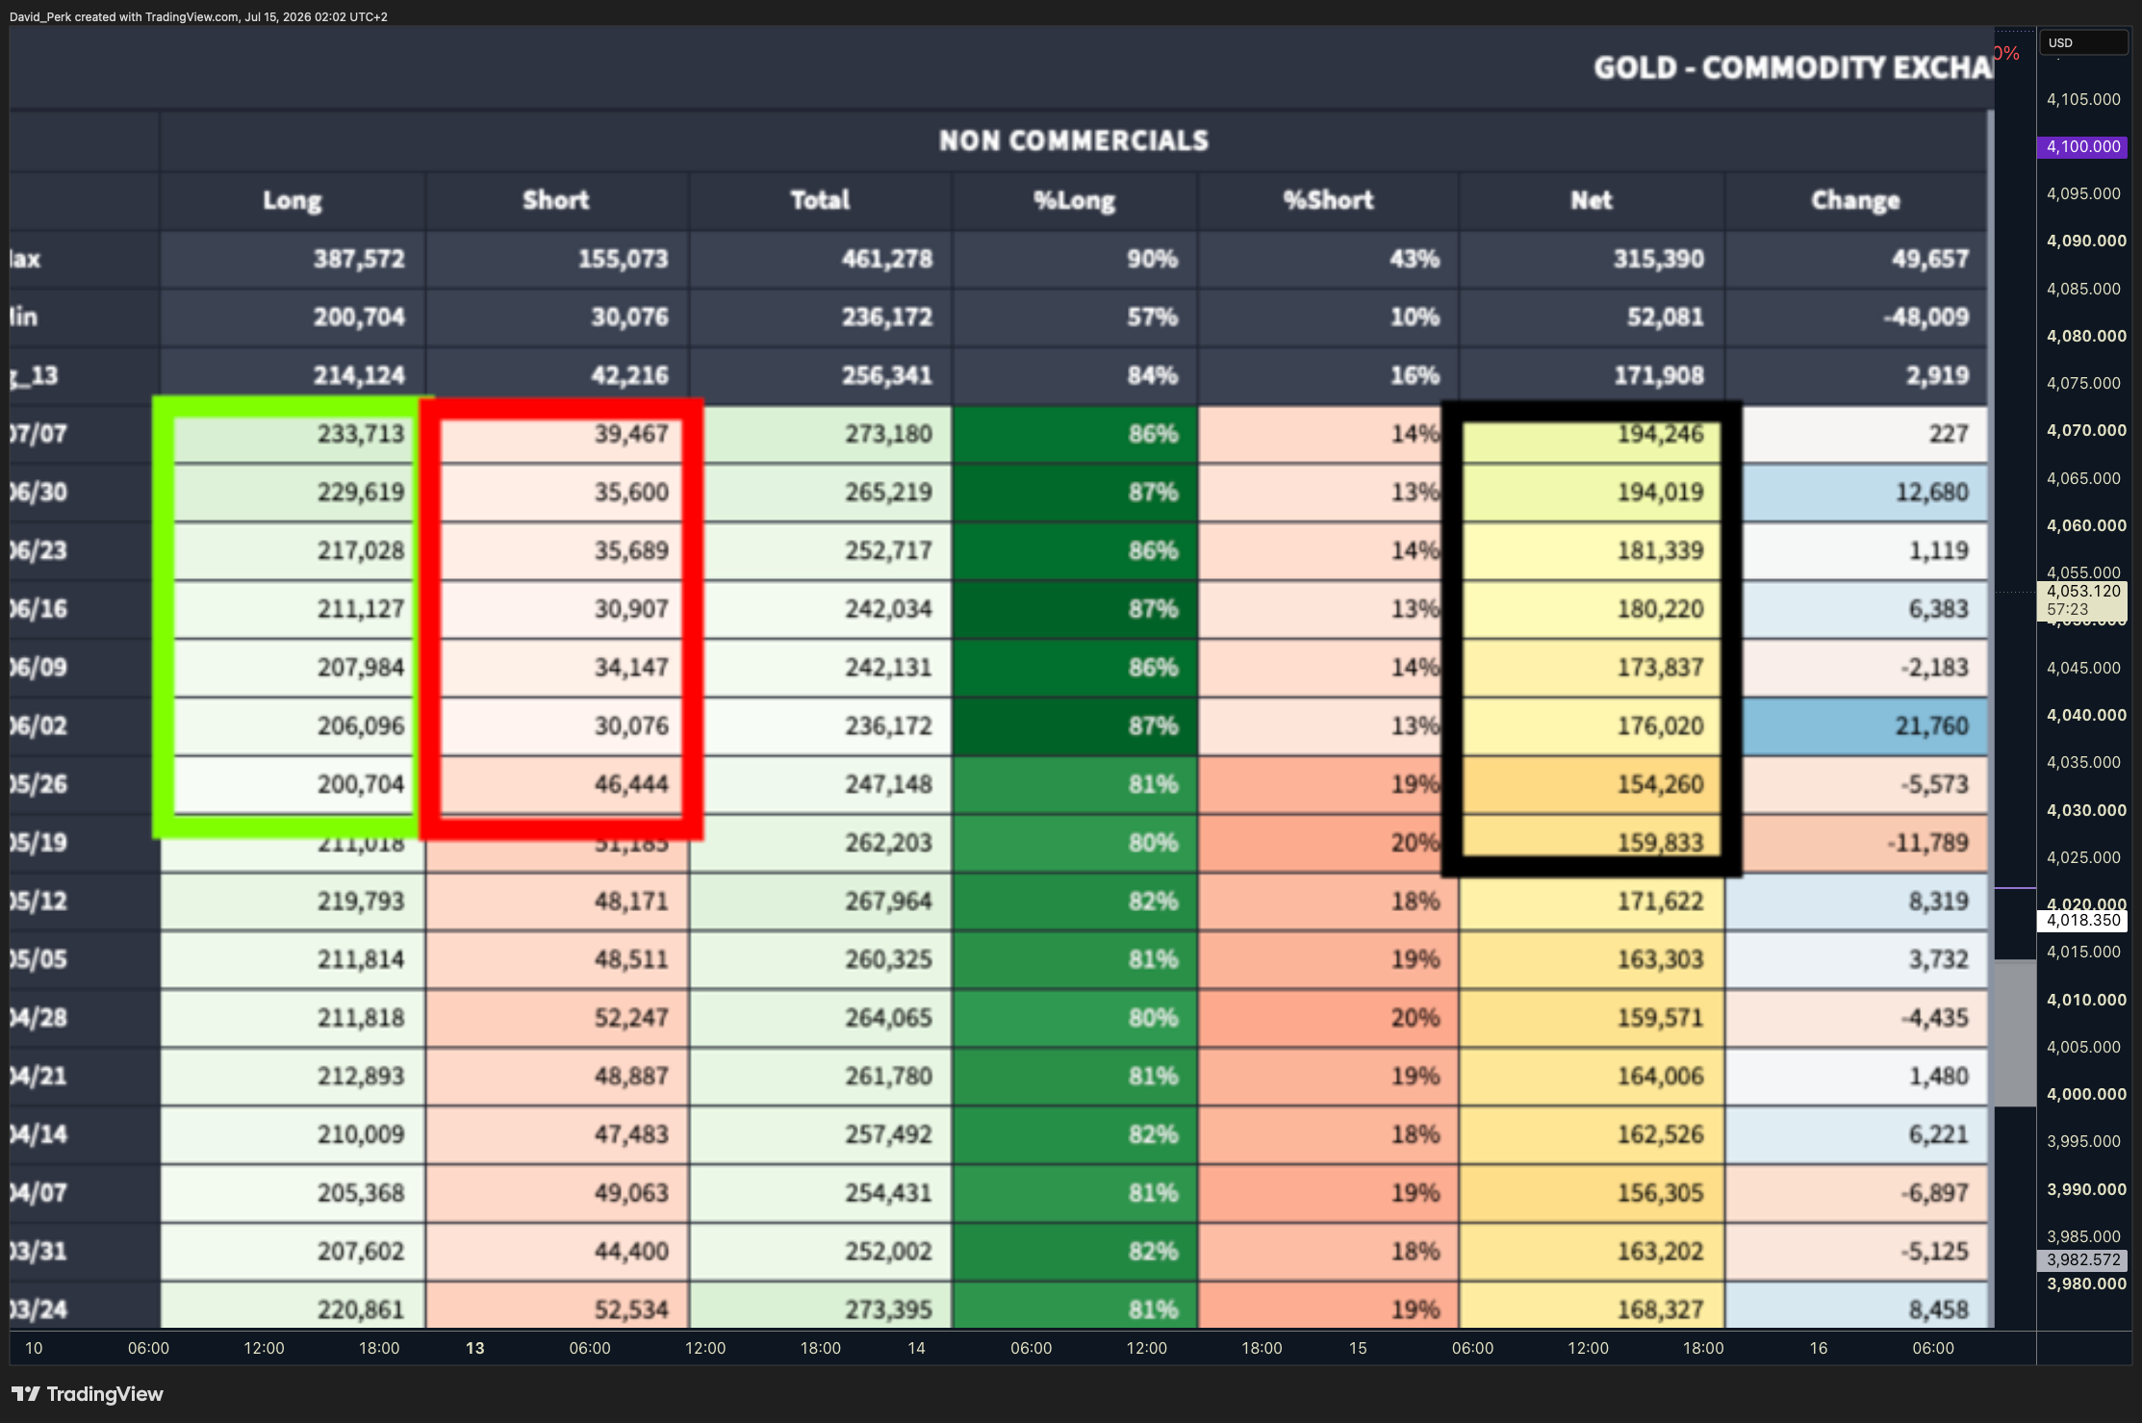
Task: Select the gray 3,982.572 price label
Action: click(x=2082, y=1259)
